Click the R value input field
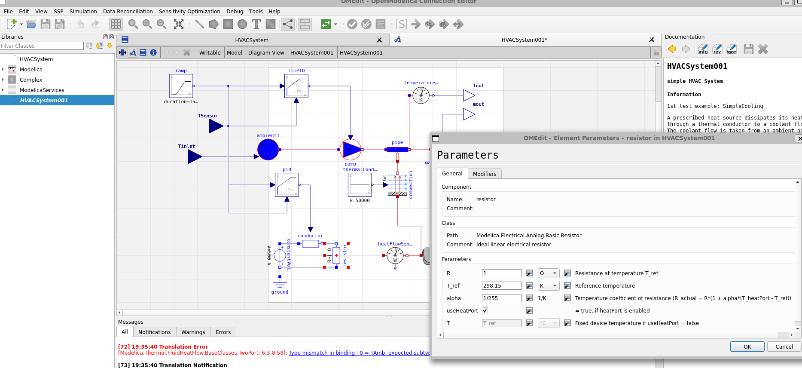 click(502, 273)
